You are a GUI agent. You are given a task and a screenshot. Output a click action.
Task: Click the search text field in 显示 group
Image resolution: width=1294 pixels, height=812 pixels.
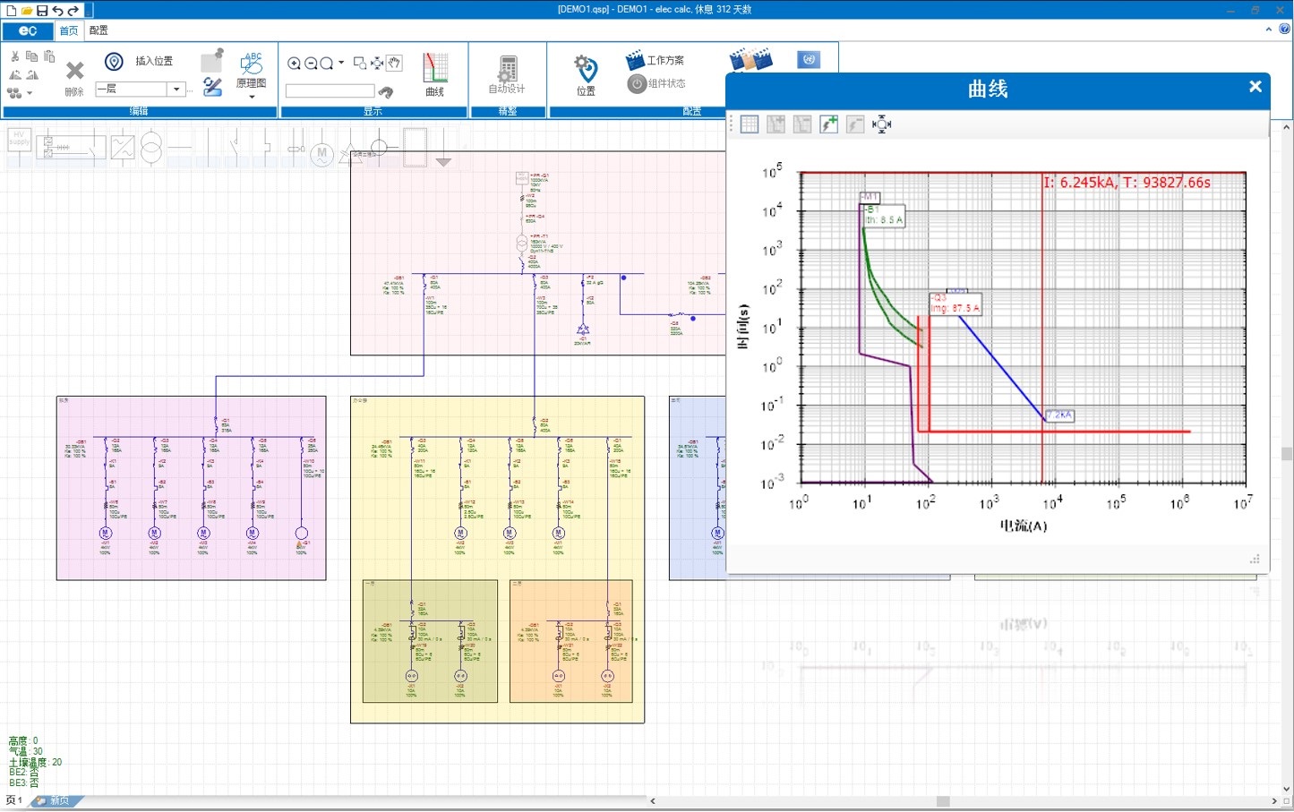(330, 91)
